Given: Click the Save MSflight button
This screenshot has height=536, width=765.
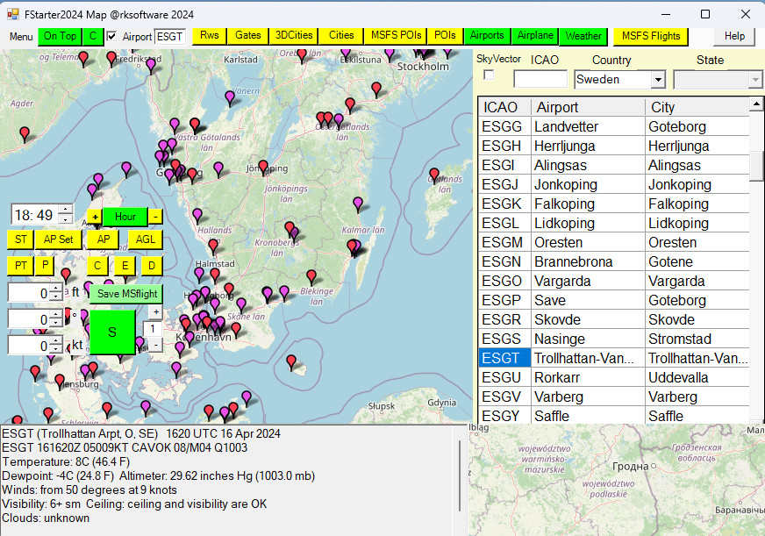Looking at the screenshot, I should click(125, 294).
